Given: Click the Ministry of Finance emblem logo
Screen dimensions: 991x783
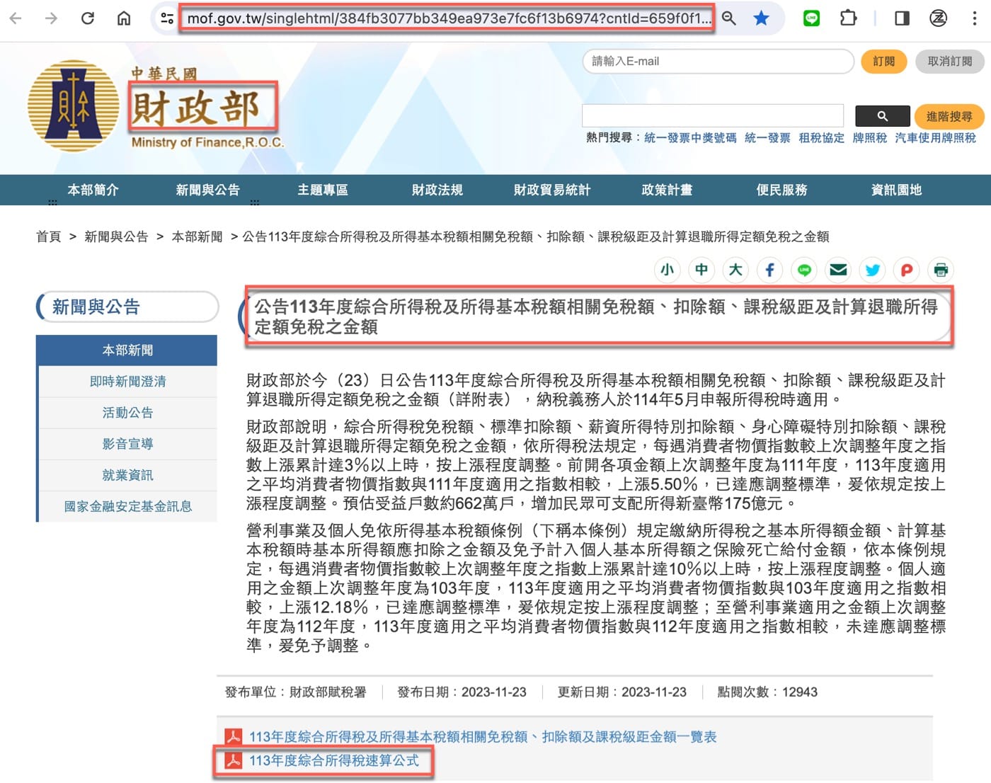Looking at the screenshot, I should tap(73, 106).
